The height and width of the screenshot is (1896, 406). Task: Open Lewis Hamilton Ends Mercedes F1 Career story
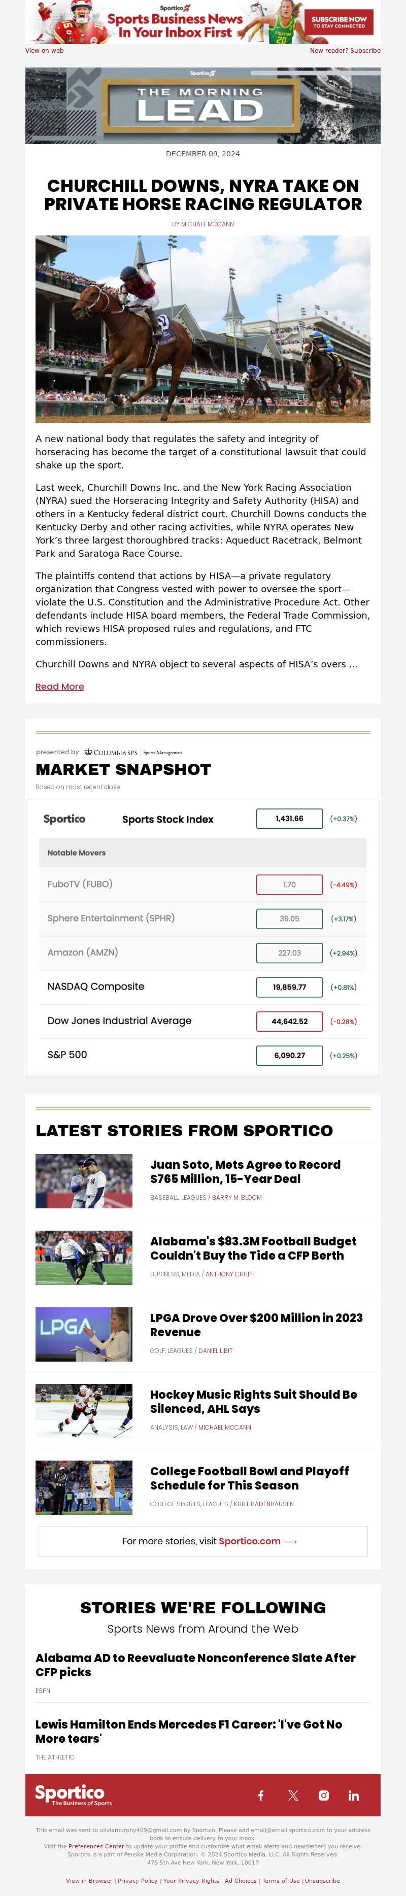click(x=189, y=1731)
